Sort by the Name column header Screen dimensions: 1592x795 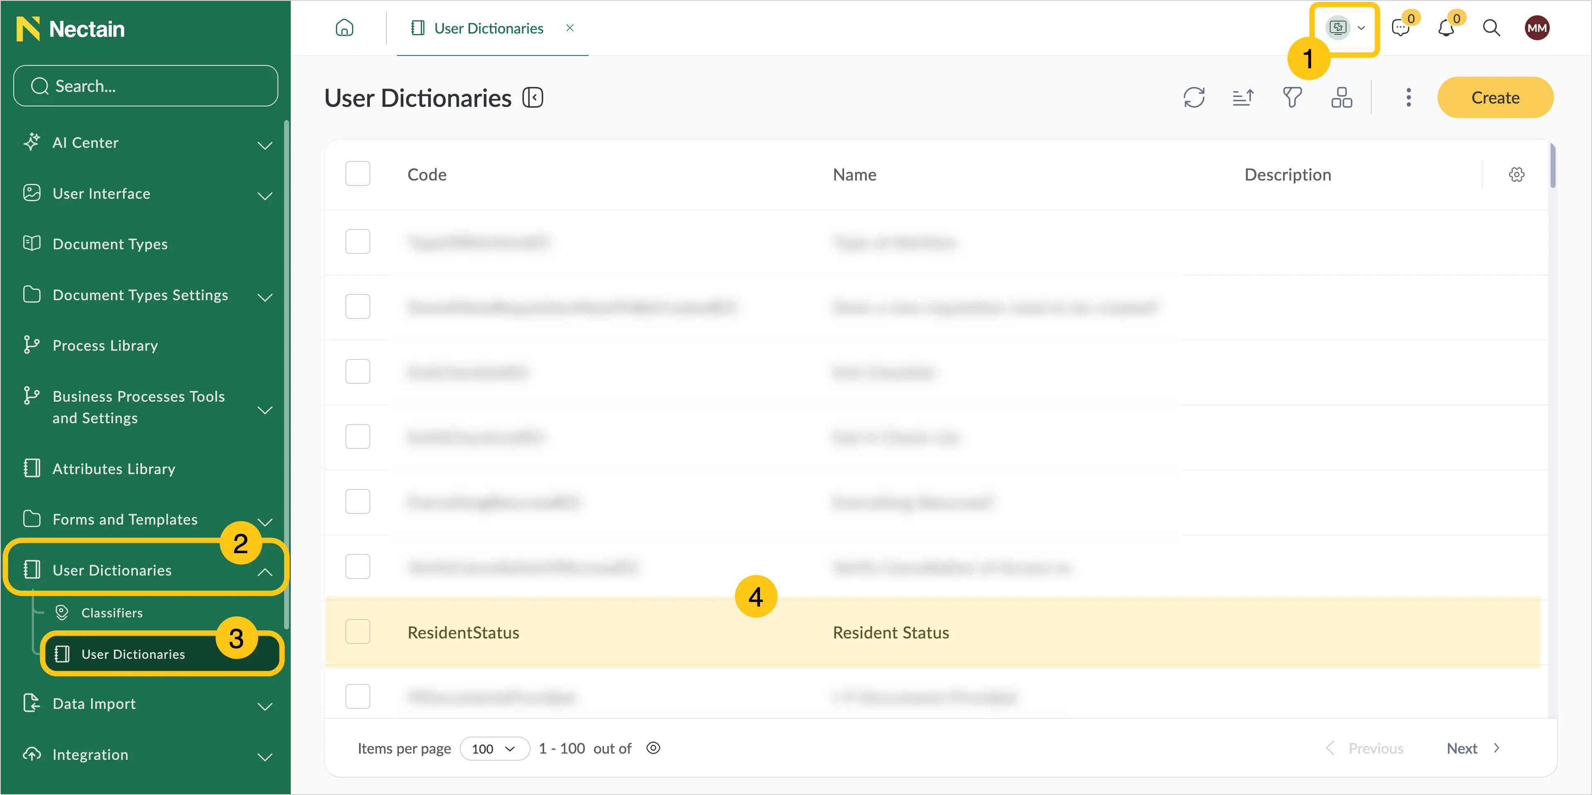(x=855, y=175)
